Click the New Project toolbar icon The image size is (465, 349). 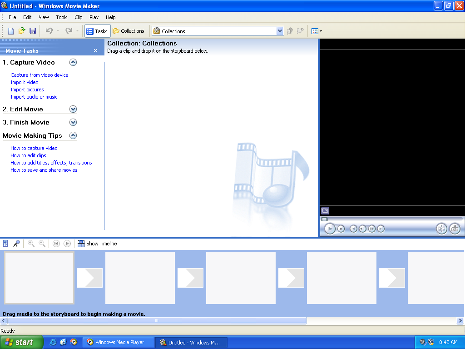tap(11, 31)
